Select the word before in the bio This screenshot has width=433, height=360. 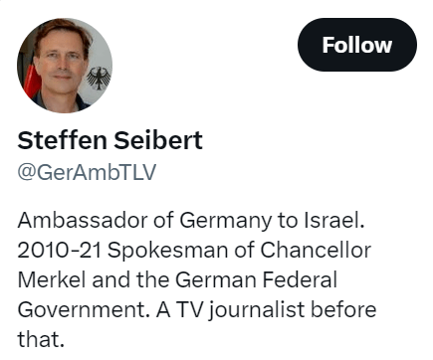coord(343,309)
